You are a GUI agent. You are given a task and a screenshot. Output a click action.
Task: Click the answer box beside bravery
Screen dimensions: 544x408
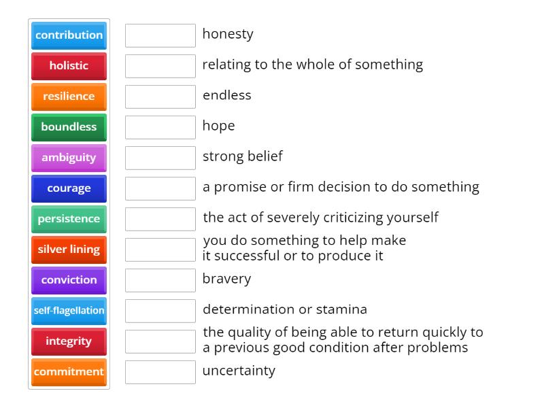(x=160, y=279)
